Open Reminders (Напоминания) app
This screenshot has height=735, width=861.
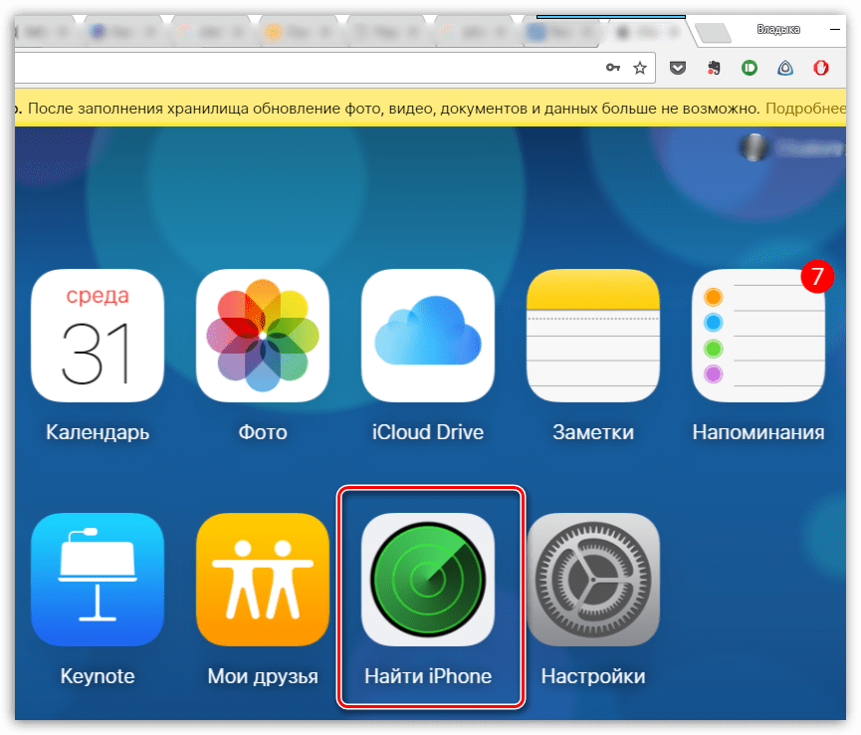pyautogui.click(x=758, y=336)
